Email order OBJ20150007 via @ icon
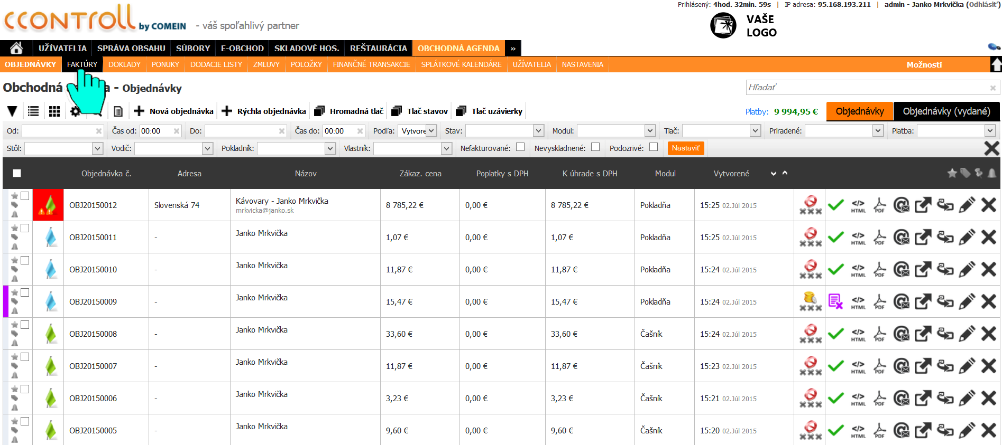 tap(901, 366)
